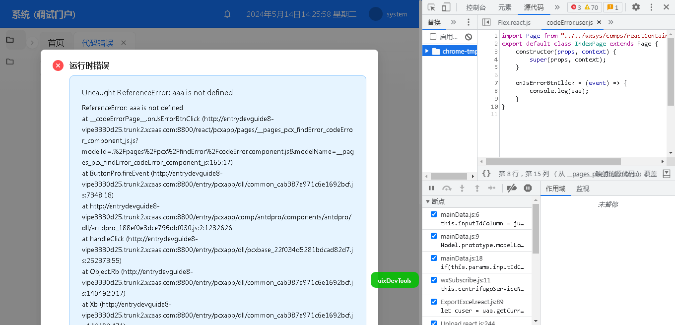675x325 pixels.
Task: Collapse the 断点 breakpoints section
Action: (428, 201)
